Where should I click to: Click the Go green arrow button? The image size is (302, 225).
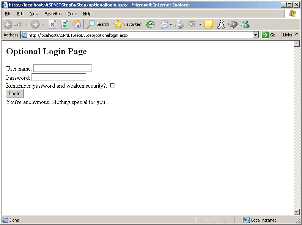(x=269, y=35)
